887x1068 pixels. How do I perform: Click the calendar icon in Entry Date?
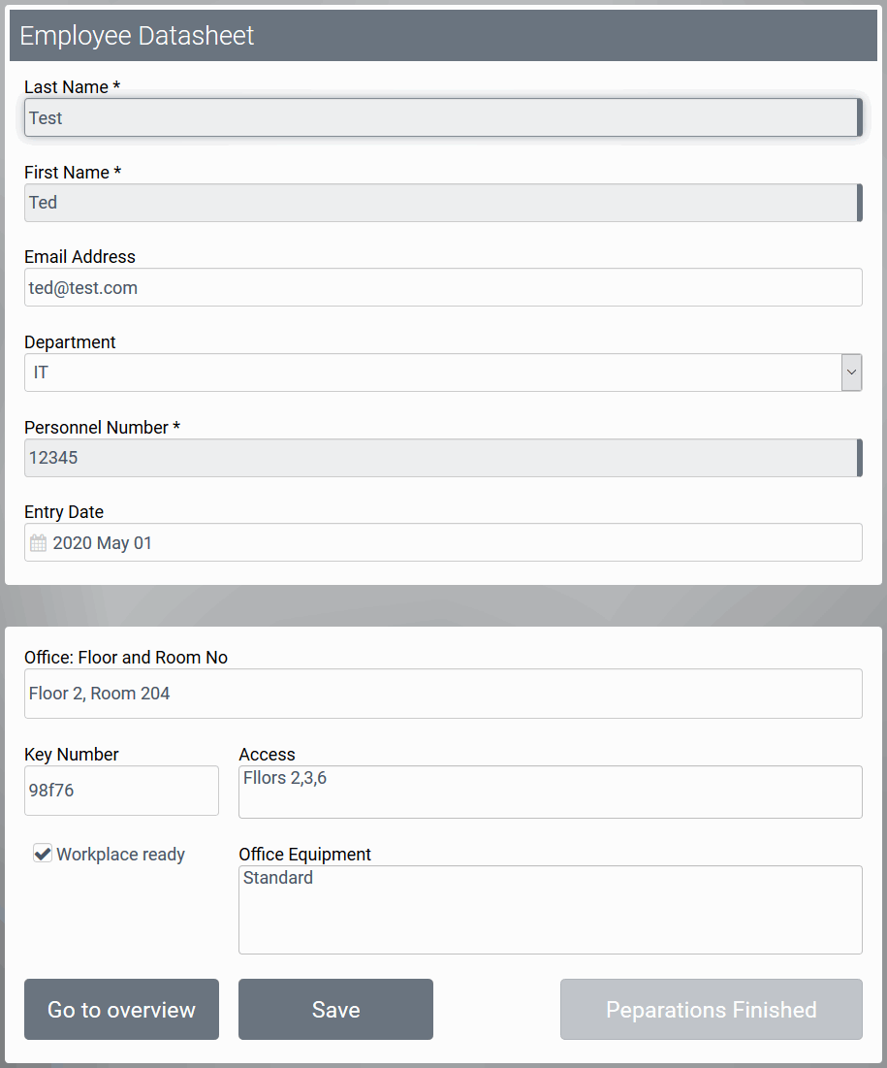[x=38, y=543]
